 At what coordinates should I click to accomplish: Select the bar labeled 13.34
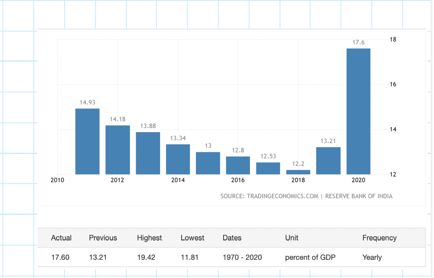click(178, 159)
